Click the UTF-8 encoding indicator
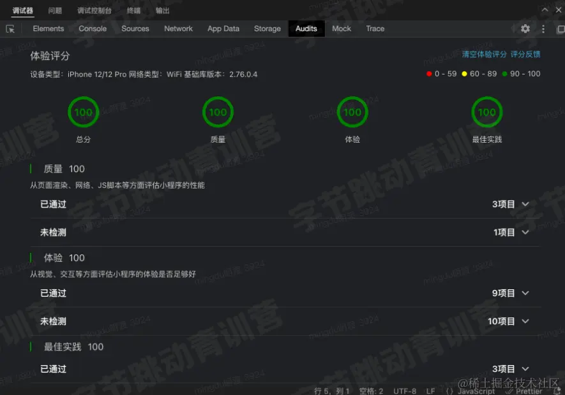This screenshot has height=395, width=565. tap(406, 391)
